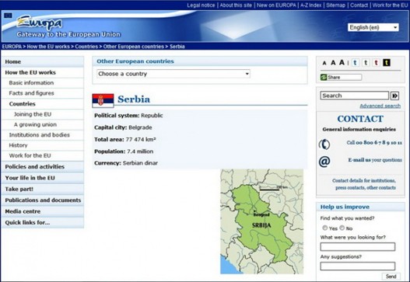Image resolution: width=410 pixels, height=282 pixels.
Task: Choose gray t color scheme
Action: point(366,63)
